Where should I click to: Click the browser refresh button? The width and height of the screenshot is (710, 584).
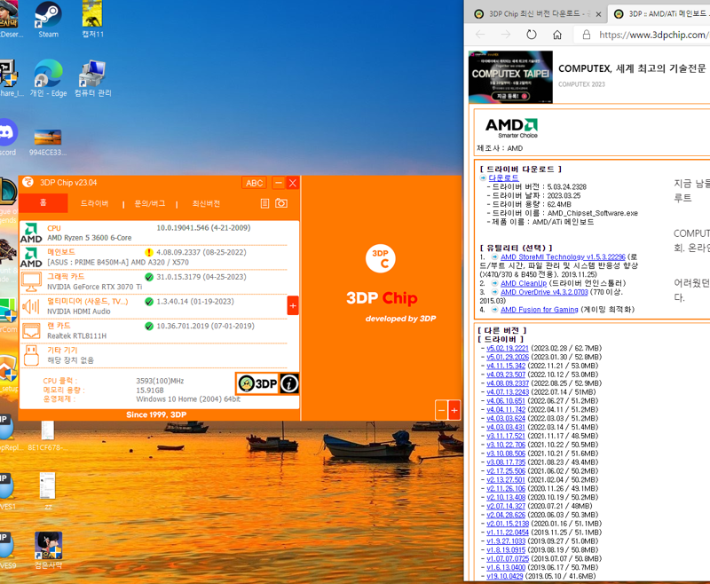[531, 35]
